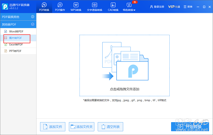The image size is (213, 135).
Task: Click the 登录注册 user link
Action: point(157,7)
